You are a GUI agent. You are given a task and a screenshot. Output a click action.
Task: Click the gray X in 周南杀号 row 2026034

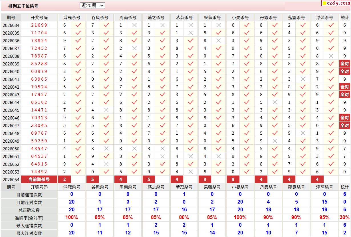[x=134, y=25]
